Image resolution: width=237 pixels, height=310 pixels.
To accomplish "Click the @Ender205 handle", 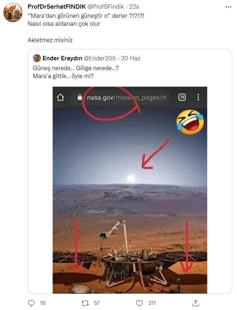I will pyautogui.click(x=100, y=58).
